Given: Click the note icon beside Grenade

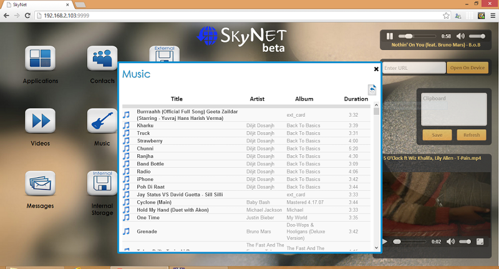Looking at the screenshot, I should pos(127,232).
